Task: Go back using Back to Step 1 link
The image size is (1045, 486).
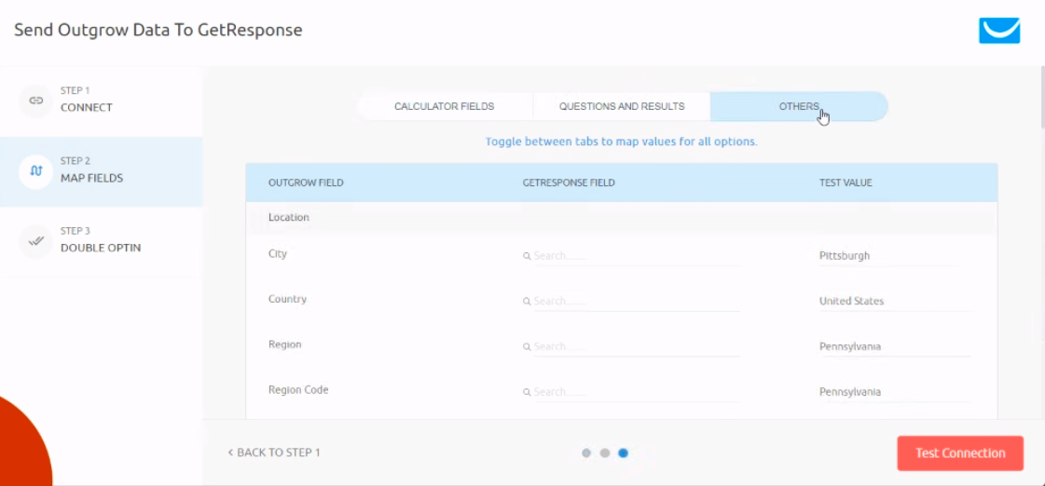Action: 274,452
